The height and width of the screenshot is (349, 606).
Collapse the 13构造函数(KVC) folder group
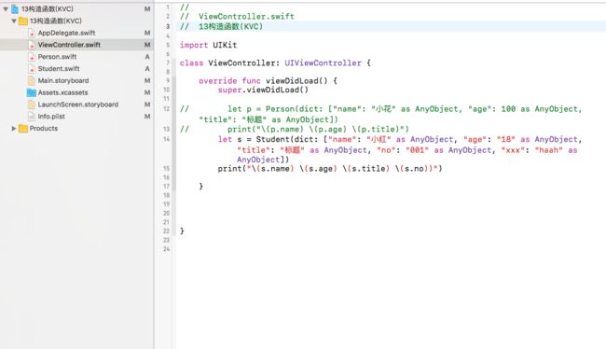click(x=14, y=21)
